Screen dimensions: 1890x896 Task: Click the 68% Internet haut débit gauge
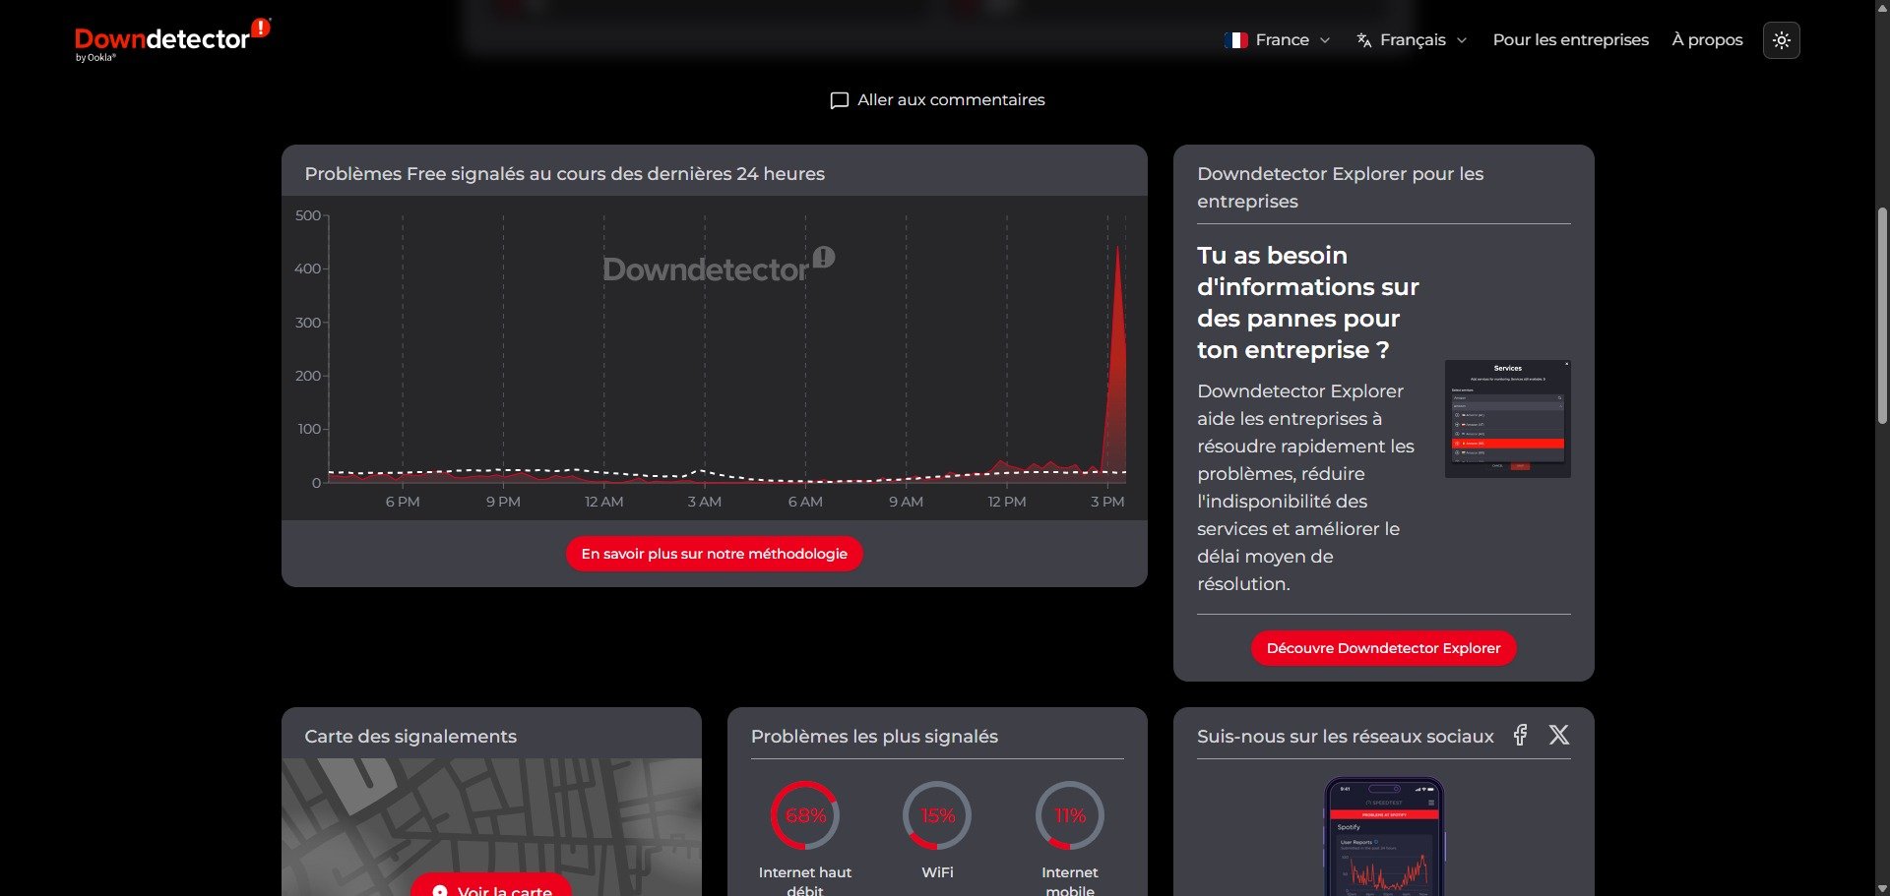point(805,816)
